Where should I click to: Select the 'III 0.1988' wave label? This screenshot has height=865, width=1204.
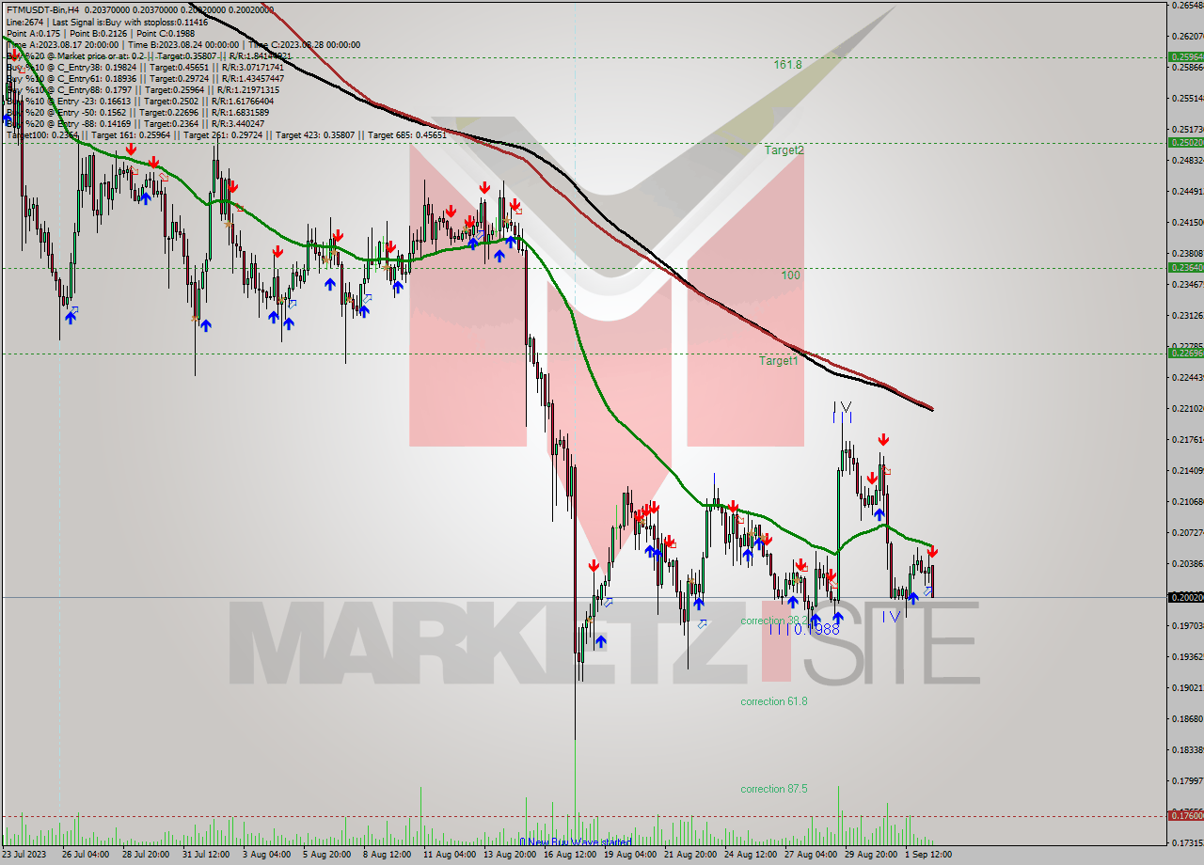(x=805, y=629)
